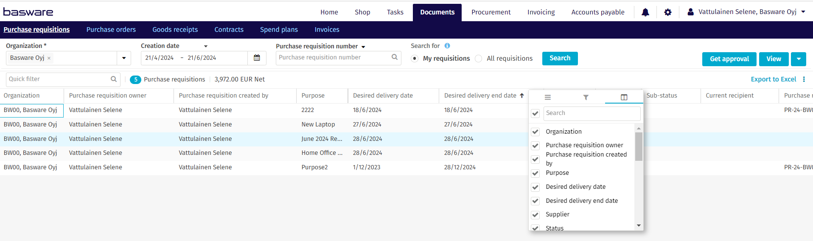
Task: Open settings gear icon
Action: [668, 12]
